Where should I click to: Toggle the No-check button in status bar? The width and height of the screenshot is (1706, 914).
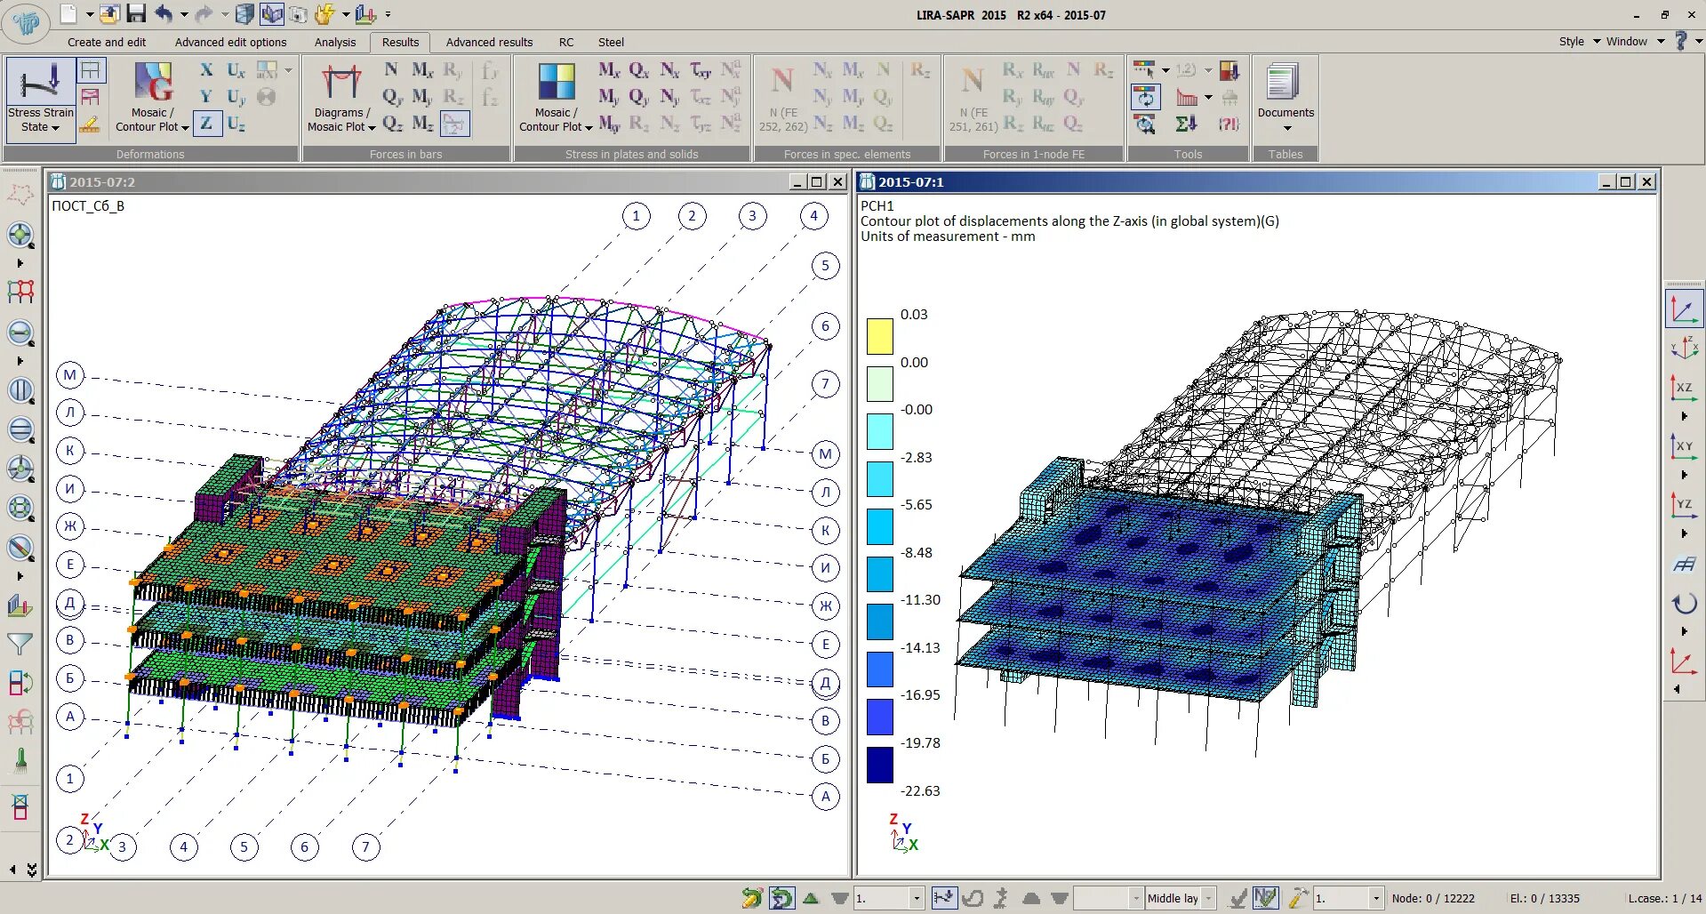click(1265, 898)
